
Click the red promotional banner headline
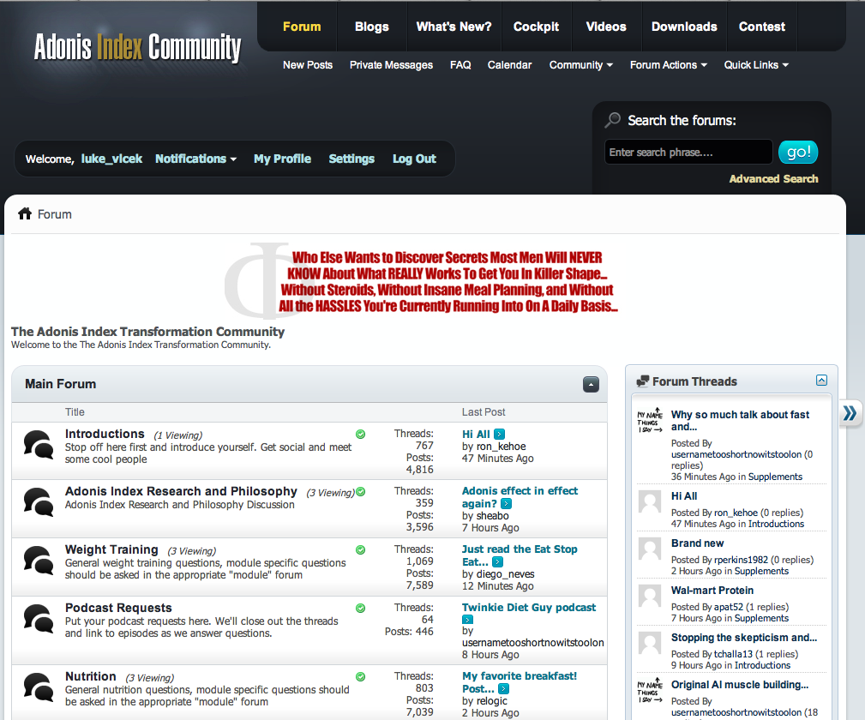[448, 282]
